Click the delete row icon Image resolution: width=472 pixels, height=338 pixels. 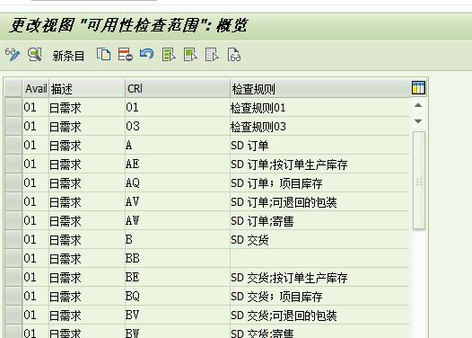tap(126, 55)
